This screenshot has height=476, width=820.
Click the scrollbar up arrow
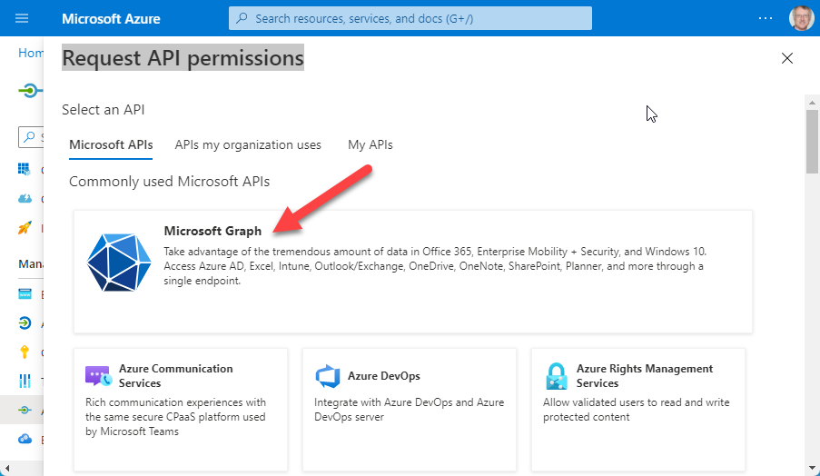pos(812,100)
